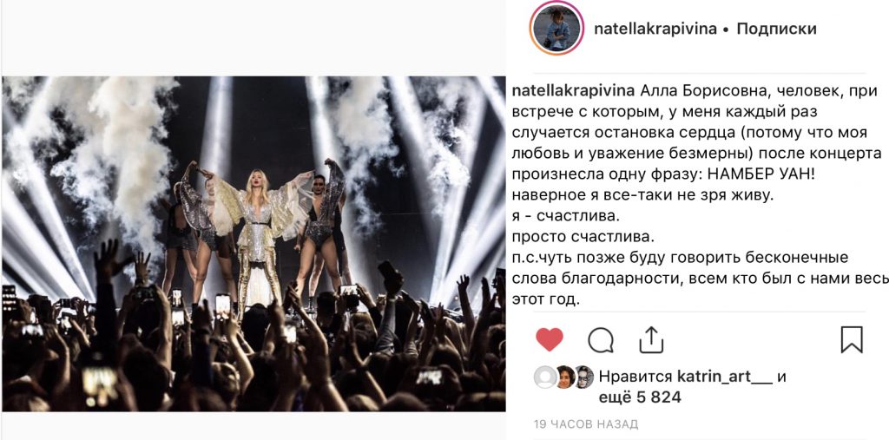This screenshot has width=889, height=440.
Task: Click the Нравится label beside liker avatars
Action: pyautogui.click(x=636, y=377)
